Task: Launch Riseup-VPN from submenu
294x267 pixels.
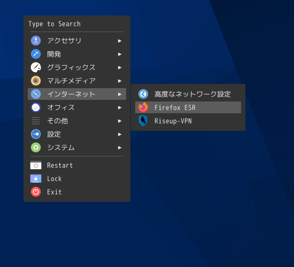Action: (188, 121)
